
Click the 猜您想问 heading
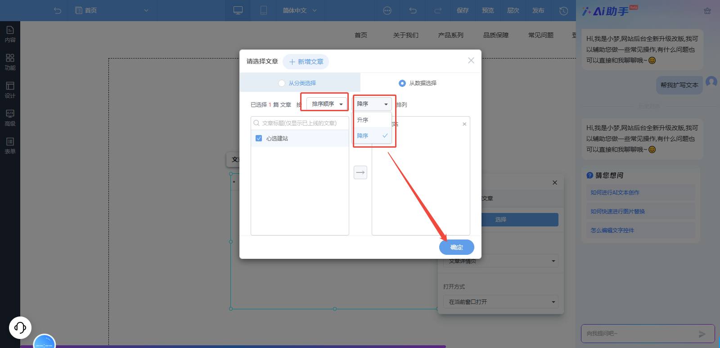[609, 176]
